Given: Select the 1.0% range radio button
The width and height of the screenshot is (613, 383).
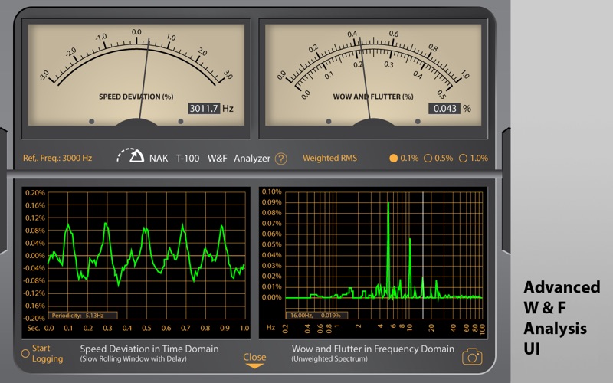Looking at the screenshot, I should tap(463, 159).
